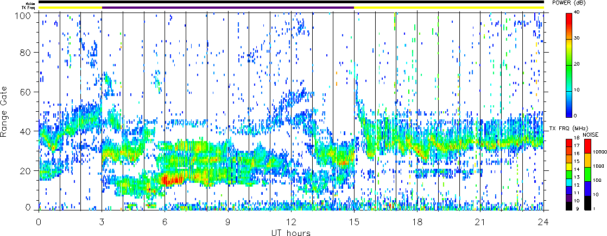Click the 13 label on TX FRQ legend

(577, 177)
